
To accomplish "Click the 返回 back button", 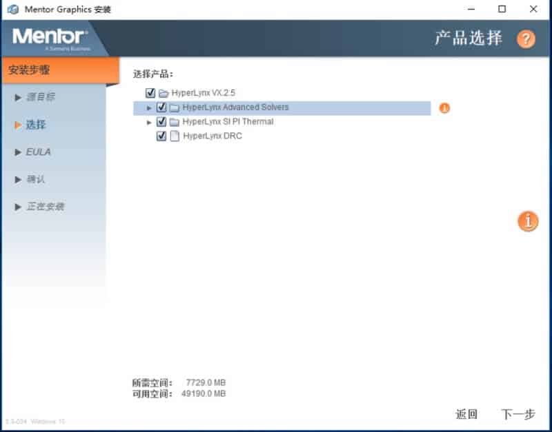I will (x=466, y=414).
